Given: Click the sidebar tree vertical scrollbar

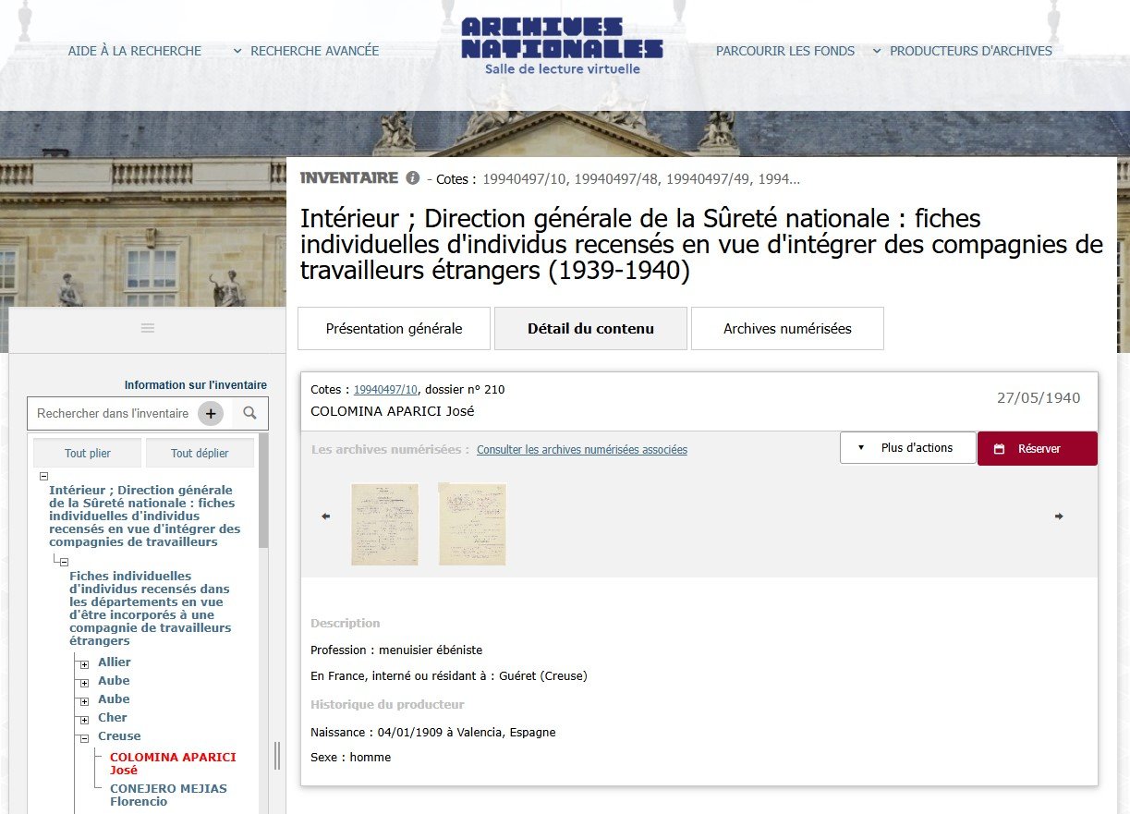Looking at the screenshot, I should 263,490.
